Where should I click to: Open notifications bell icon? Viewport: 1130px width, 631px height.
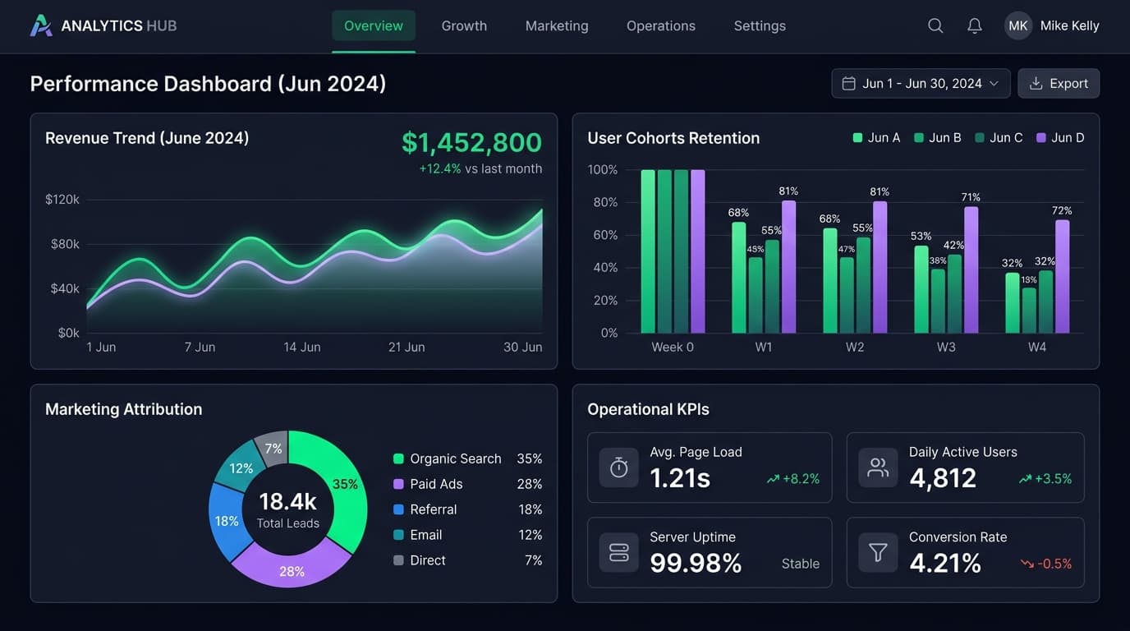tap(975, 25)
